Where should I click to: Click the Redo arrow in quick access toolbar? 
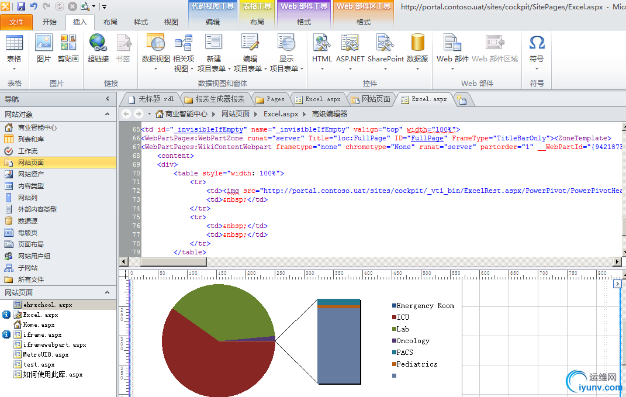(46, 6)
